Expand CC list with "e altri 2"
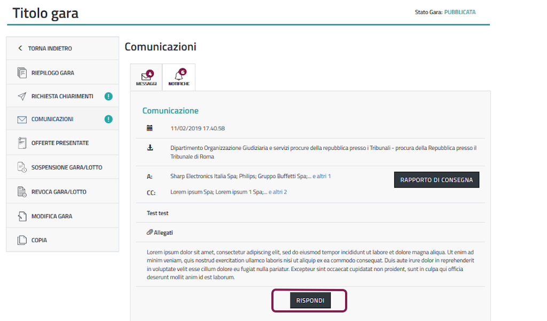The image size is (547, 321). tap(277, 192)
